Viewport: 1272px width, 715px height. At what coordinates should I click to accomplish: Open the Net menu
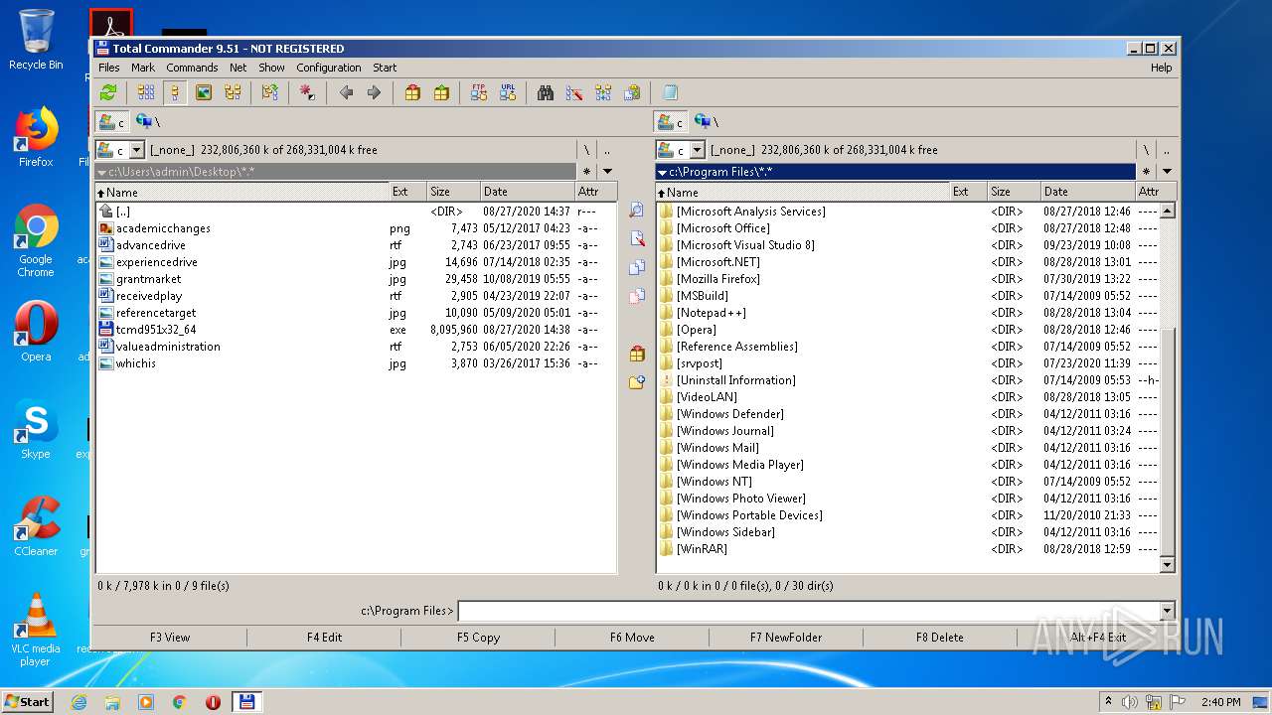[x=238, y=68]
